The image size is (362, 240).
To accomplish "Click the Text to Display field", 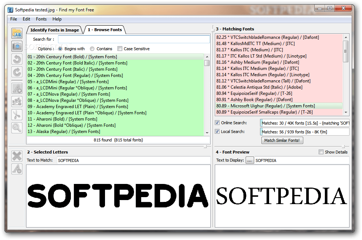I will tap(302, 160).
